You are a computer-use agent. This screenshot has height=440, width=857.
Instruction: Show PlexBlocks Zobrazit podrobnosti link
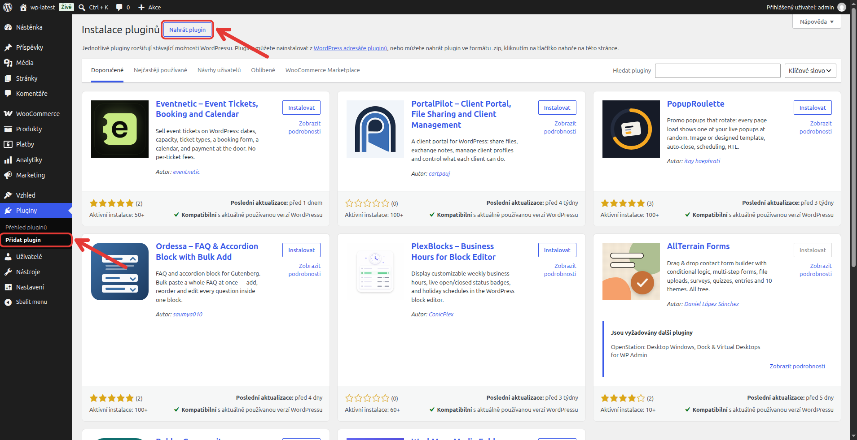click(x=560, y=270)
